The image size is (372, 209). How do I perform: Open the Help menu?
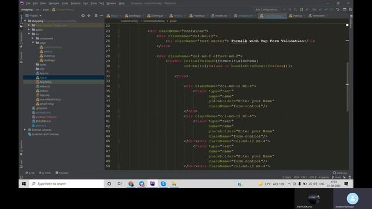click(x=121, y=3)
